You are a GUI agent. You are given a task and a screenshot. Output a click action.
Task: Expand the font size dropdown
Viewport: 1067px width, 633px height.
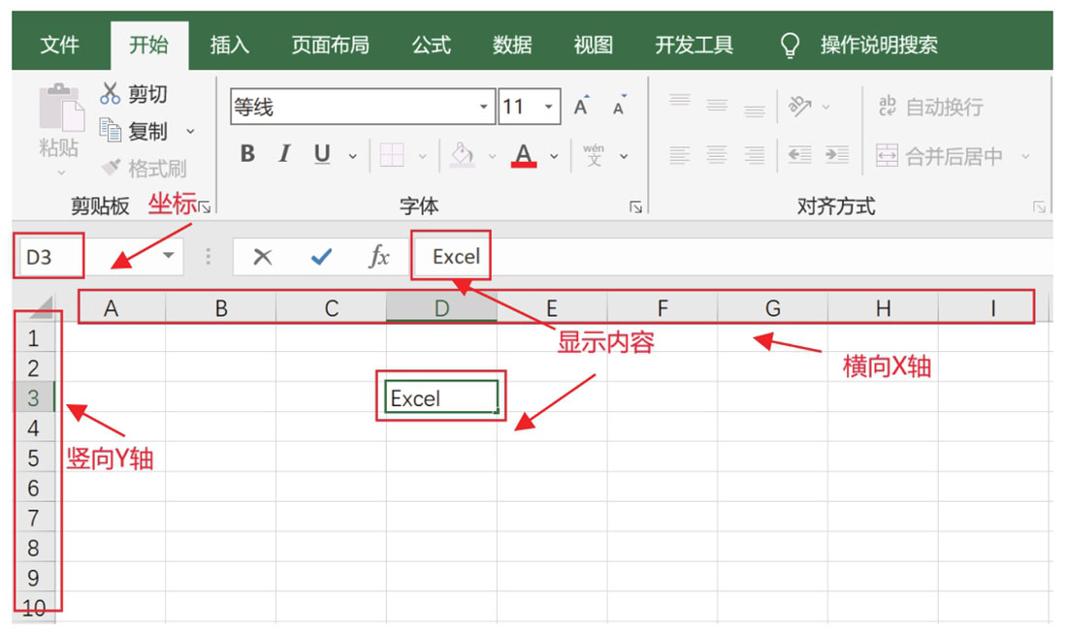point(548,107)
